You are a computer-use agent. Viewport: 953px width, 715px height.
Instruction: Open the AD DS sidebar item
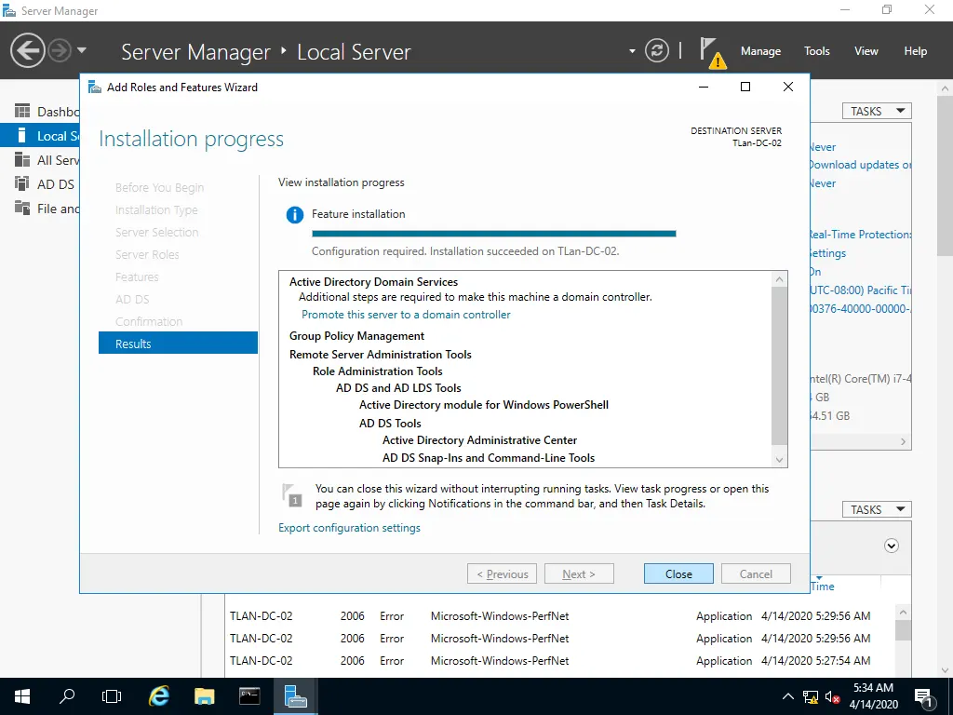click(40, 184)
